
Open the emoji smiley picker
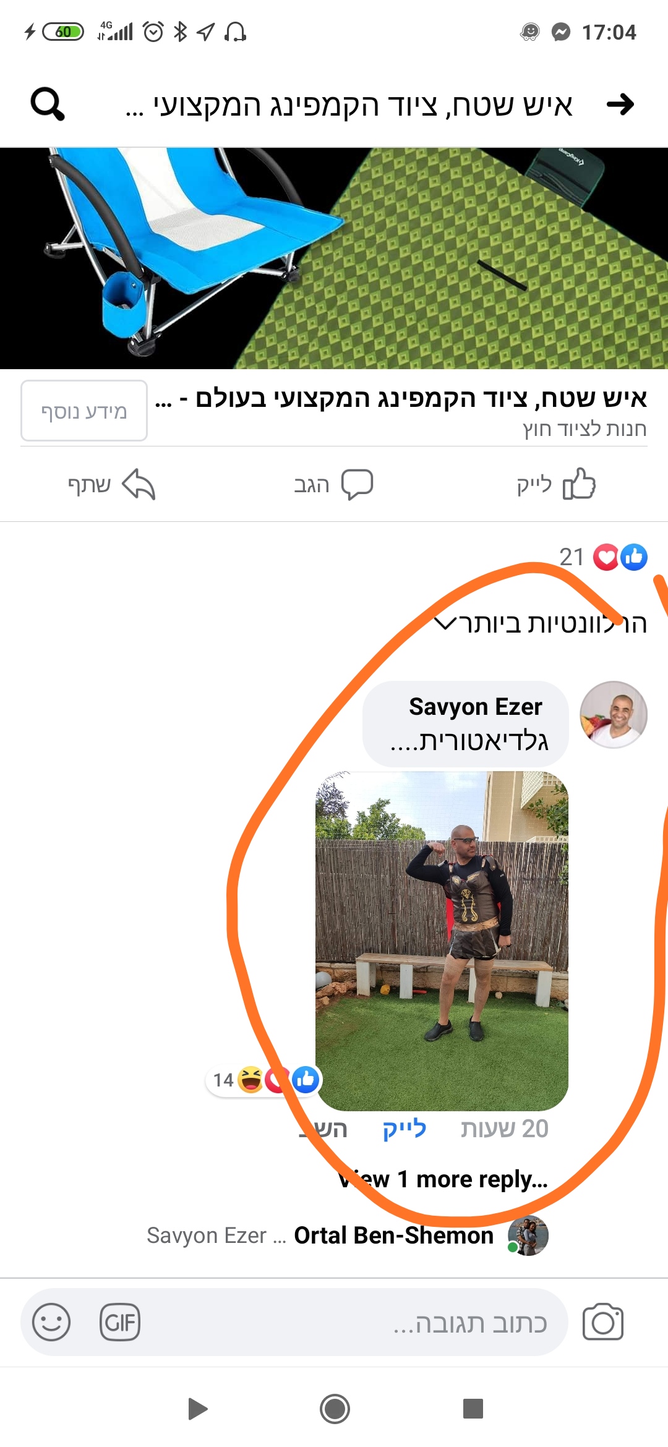coord(51,1322)
